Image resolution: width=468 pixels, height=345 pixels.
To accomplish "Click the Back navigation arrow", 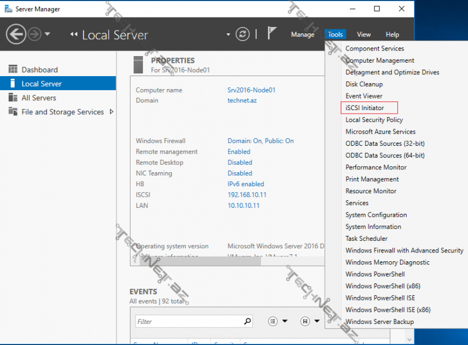I will [16, 35].
